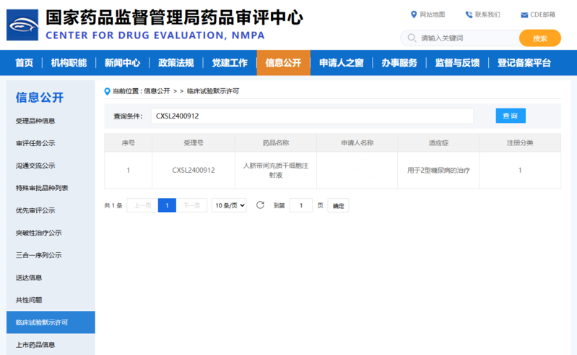Screen dimensions: 577x355
Task: Open the 10条/页 page size dropdown
Action: [x=229, y=205]
